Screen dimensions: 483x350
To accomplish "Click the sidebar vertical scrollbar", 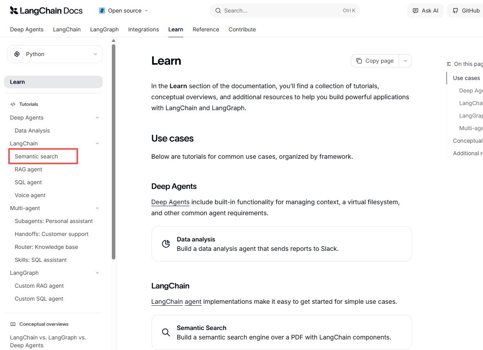I will coord(114,151).
